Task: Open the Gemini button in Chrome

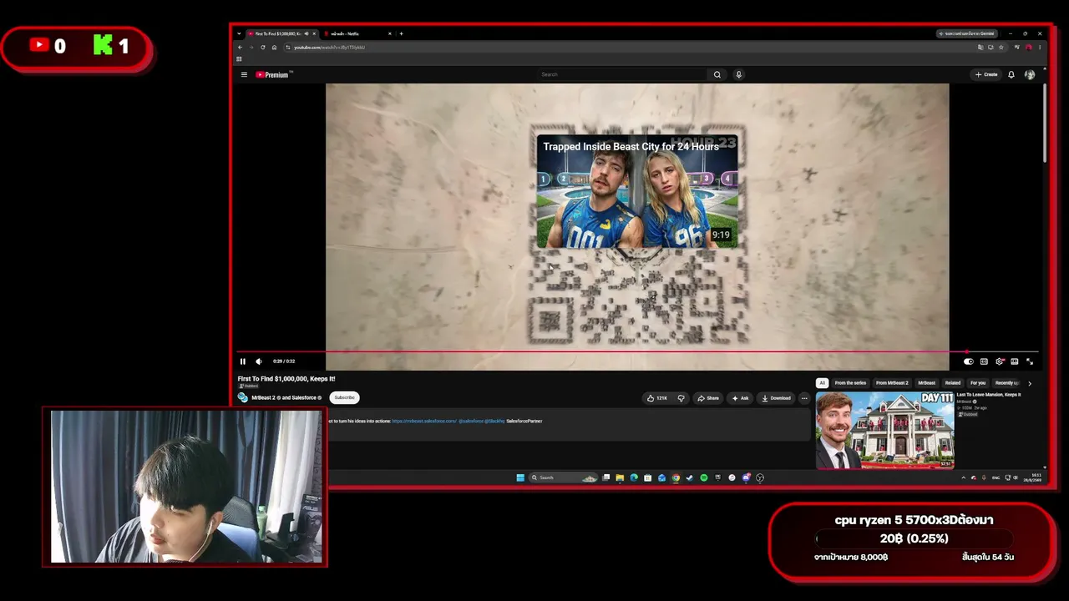Action: point(966,33)
